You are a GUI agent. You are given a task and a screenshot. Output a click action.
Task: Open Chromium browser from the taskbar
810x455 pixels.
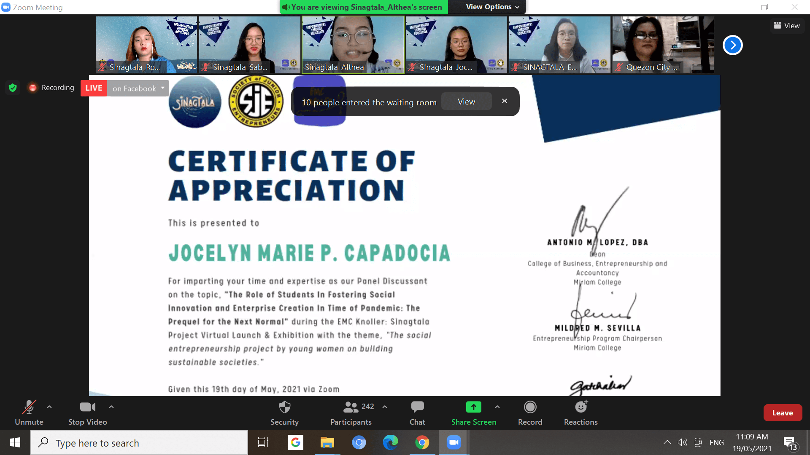click(x=359, y=442)
